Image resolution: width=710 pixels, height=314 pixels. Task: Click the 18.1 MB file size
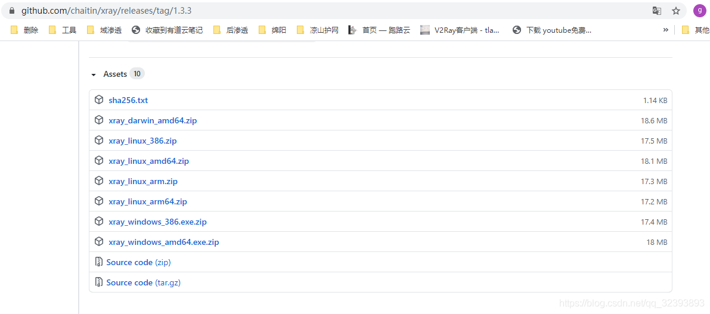tap(654, 161)
